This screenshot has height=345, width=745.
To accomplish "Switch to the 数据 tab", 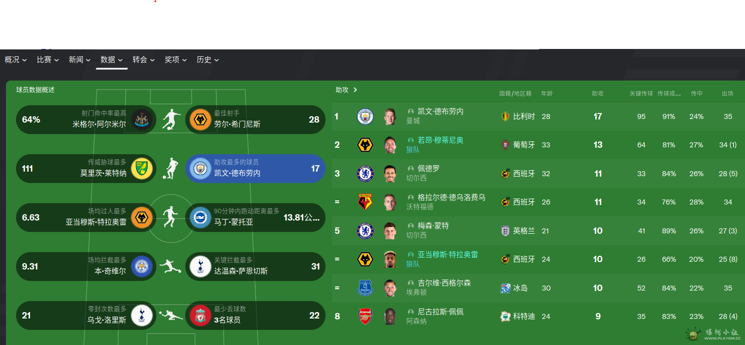I will (x=111, y=60).
